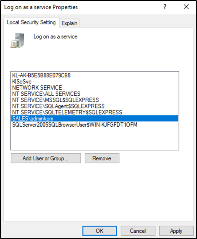Select NT SERVICE\SQLTELEMETRY$SQLEXPRESS entry
This screenshot has height=239, width=197.
tap(67, 112)
